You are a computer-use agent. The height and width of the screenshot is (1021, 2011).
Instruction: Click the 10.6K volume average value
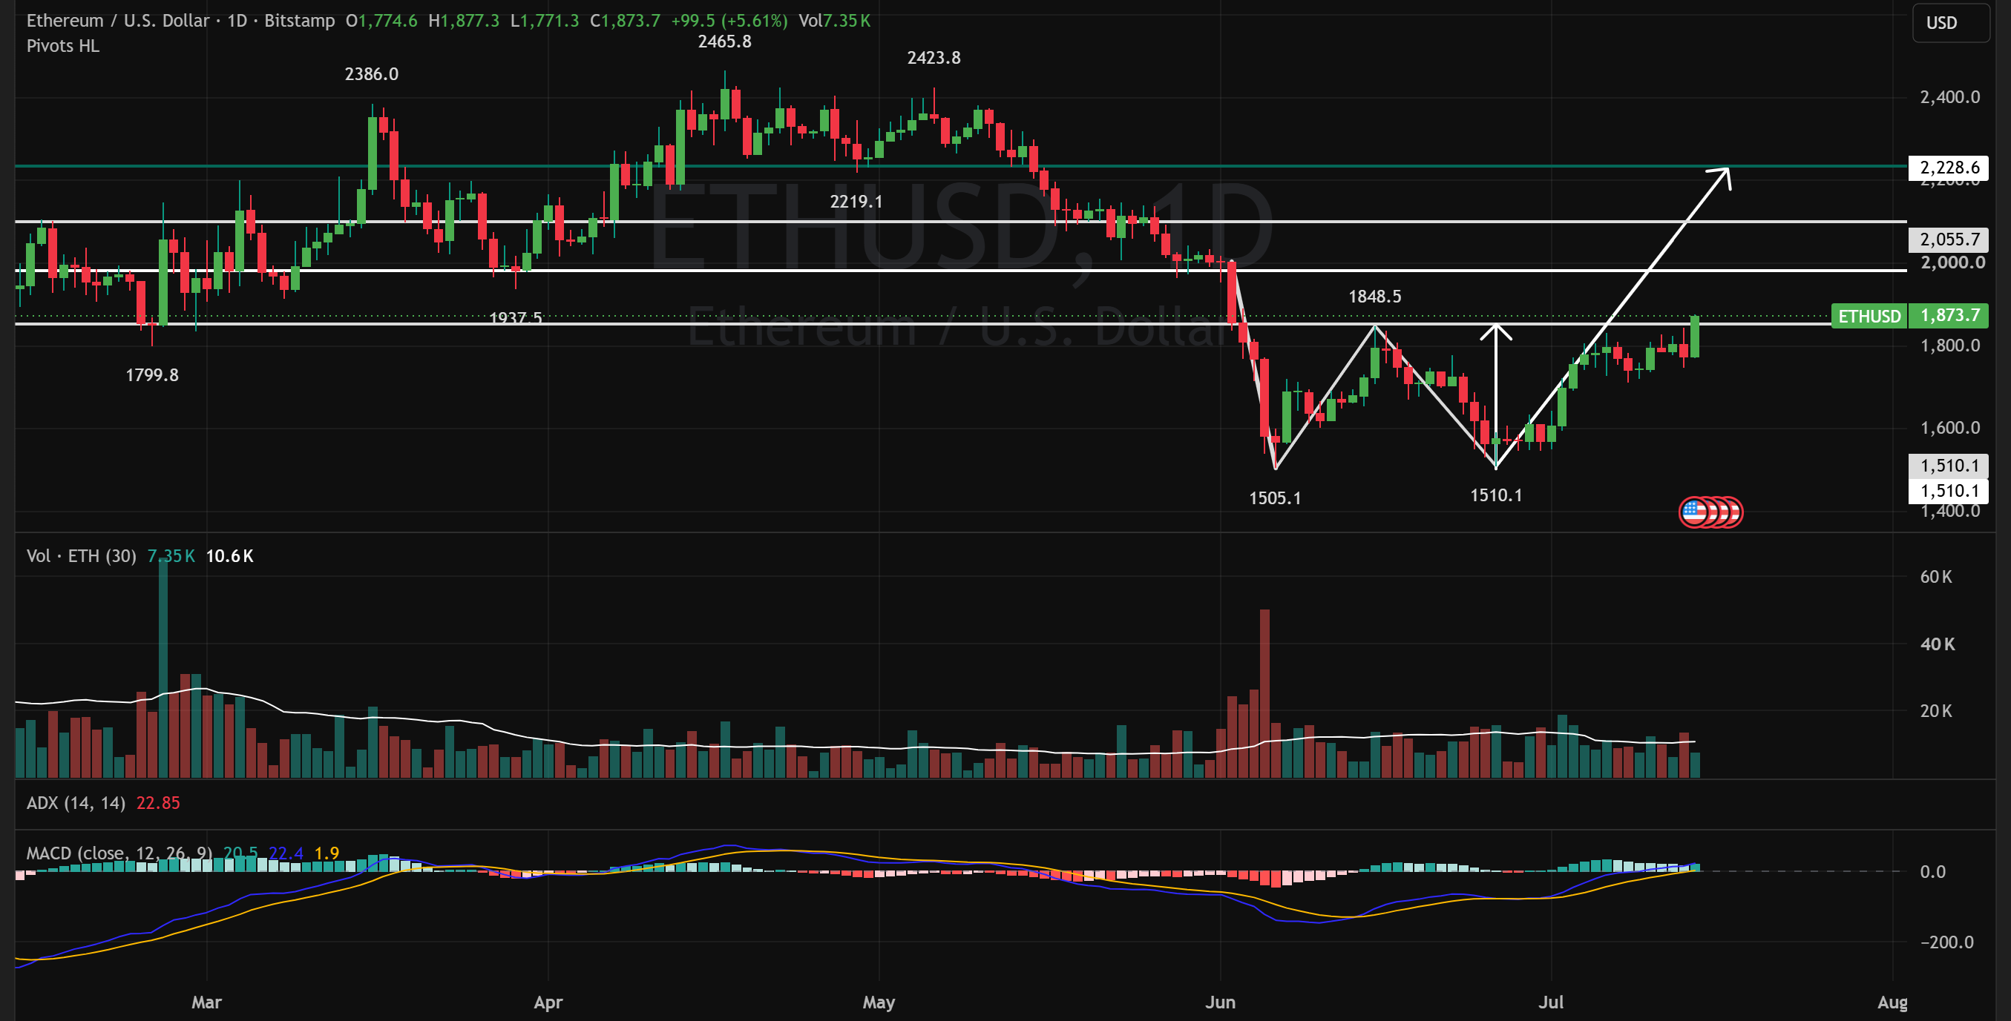point(229,556)
